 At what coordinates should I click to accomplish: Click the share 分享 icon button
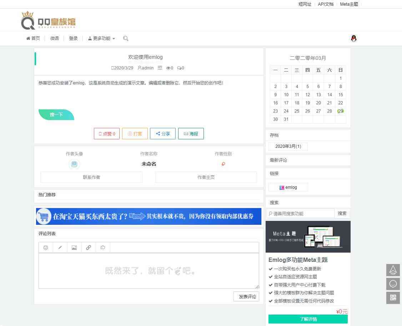point(163,134)
